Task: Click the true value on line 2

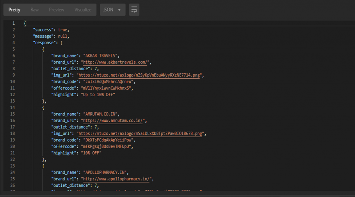Action: point(62,30)
